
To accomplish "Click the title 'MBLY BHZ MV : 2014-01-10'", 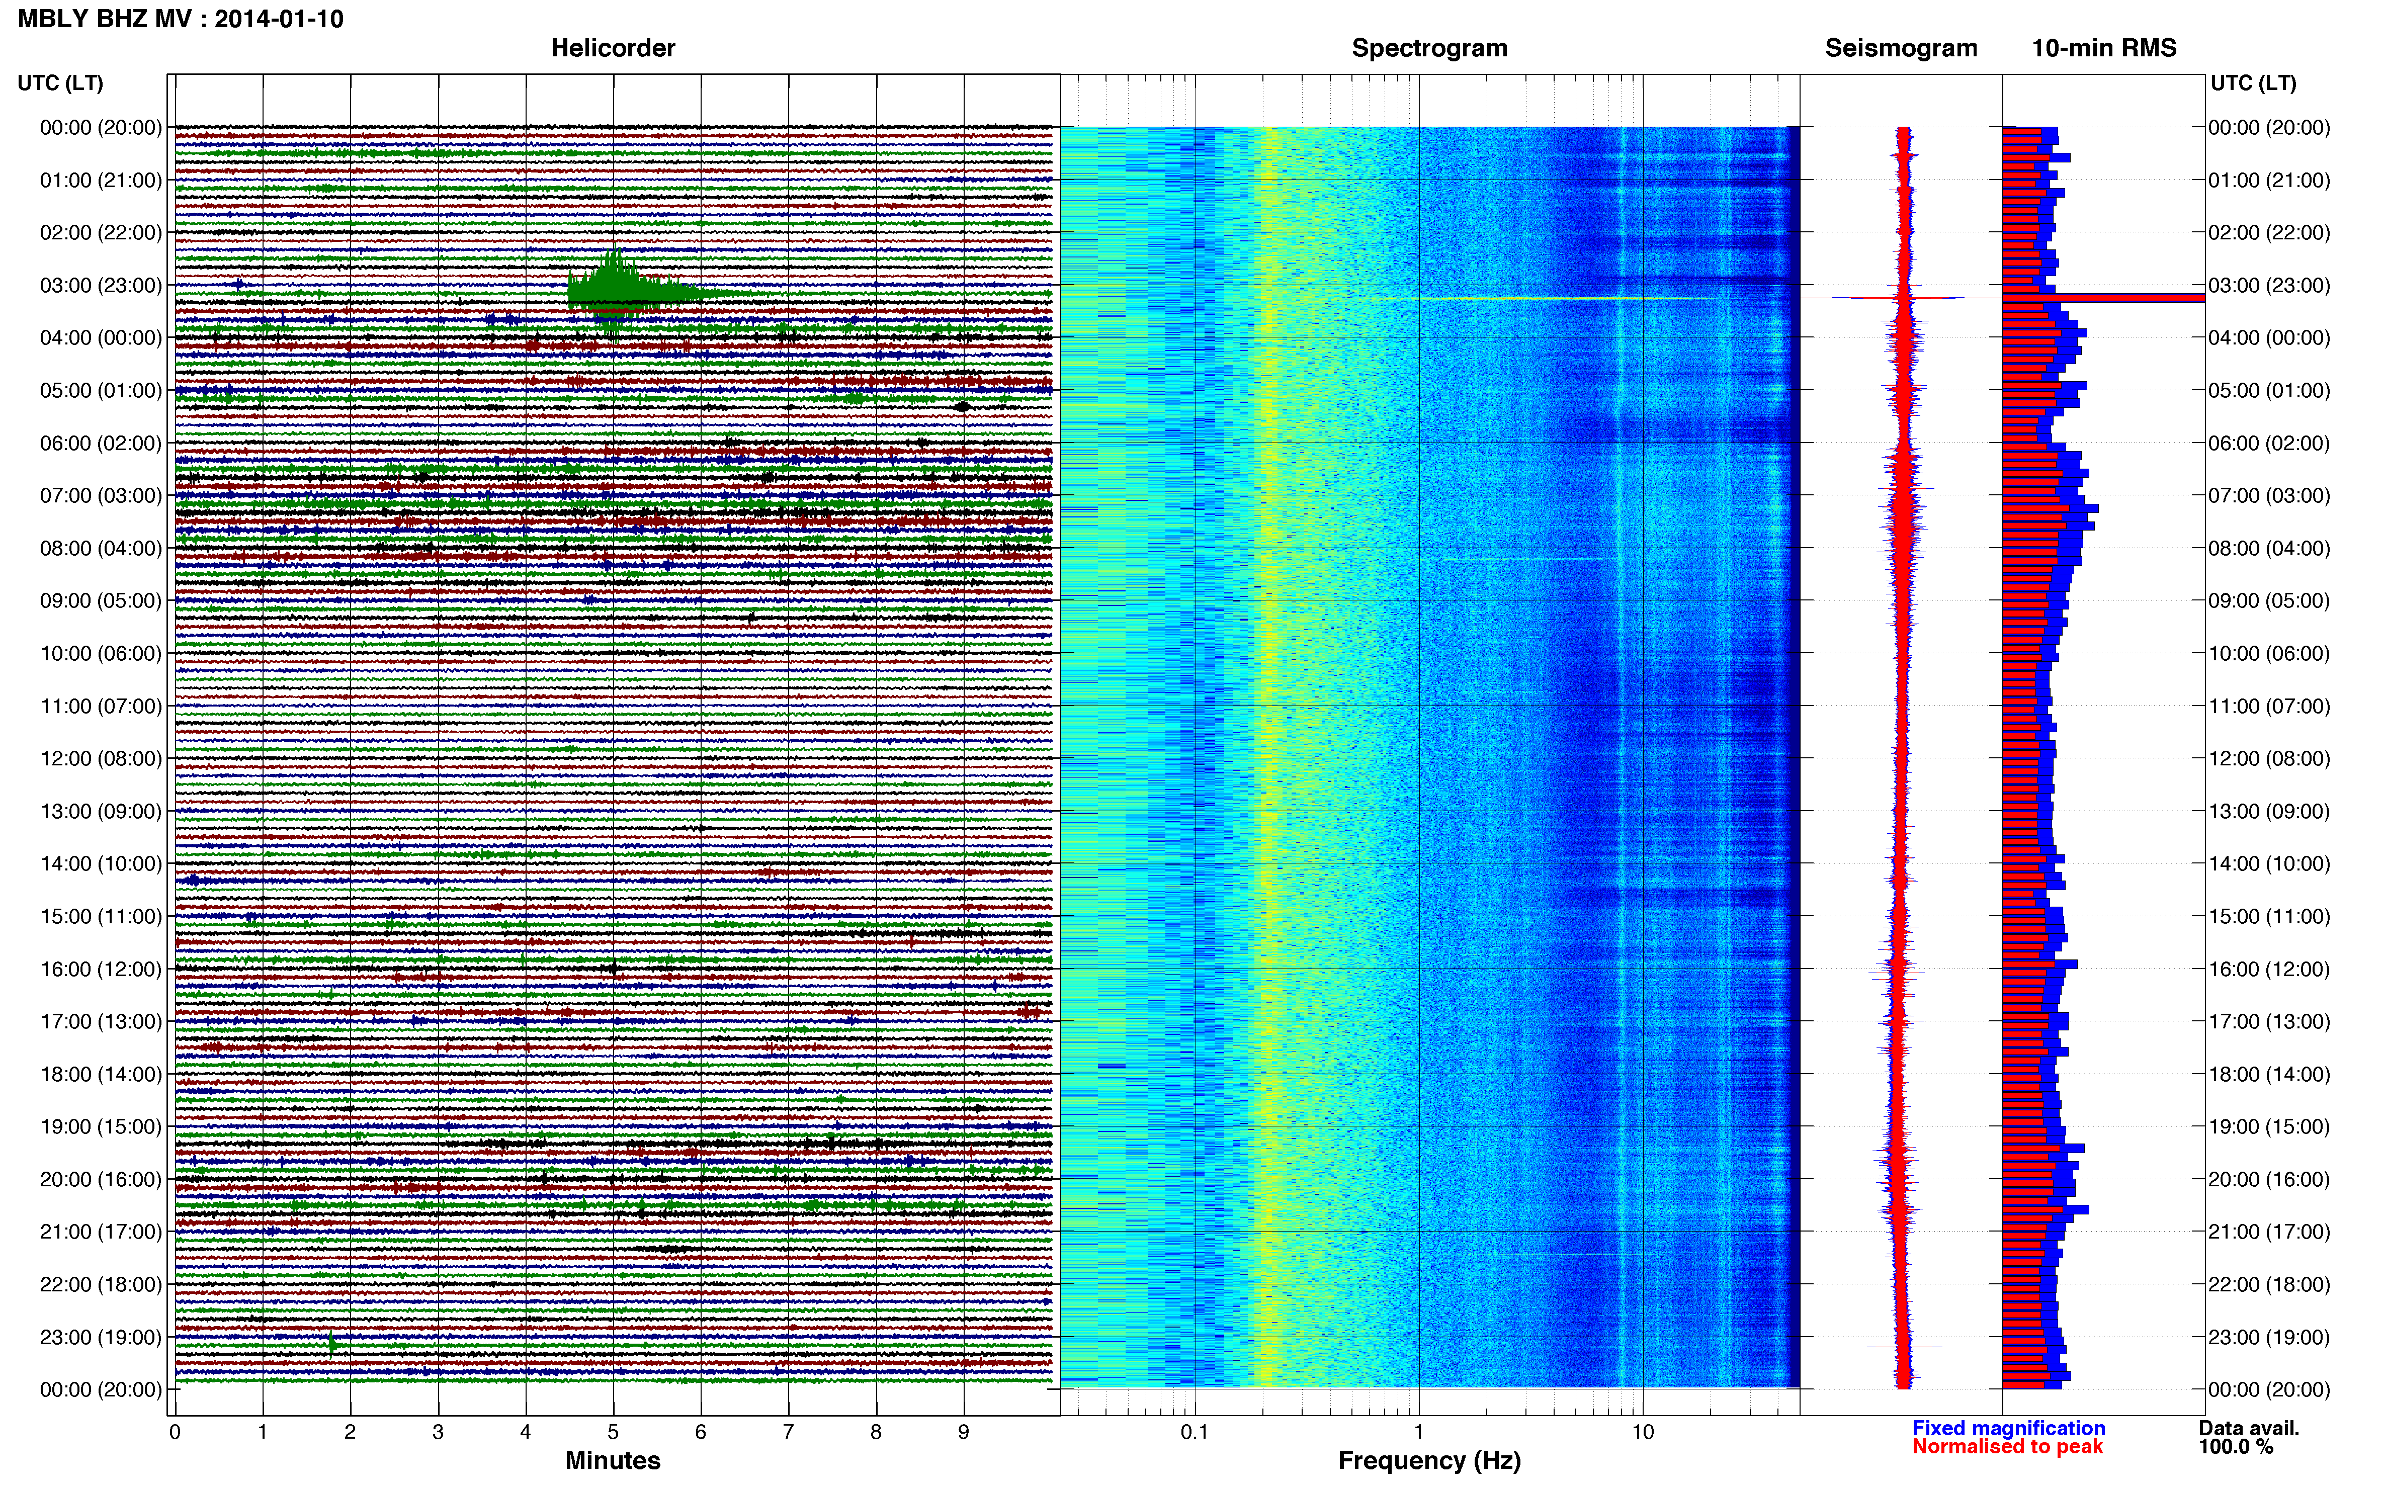I will [182, 19].
